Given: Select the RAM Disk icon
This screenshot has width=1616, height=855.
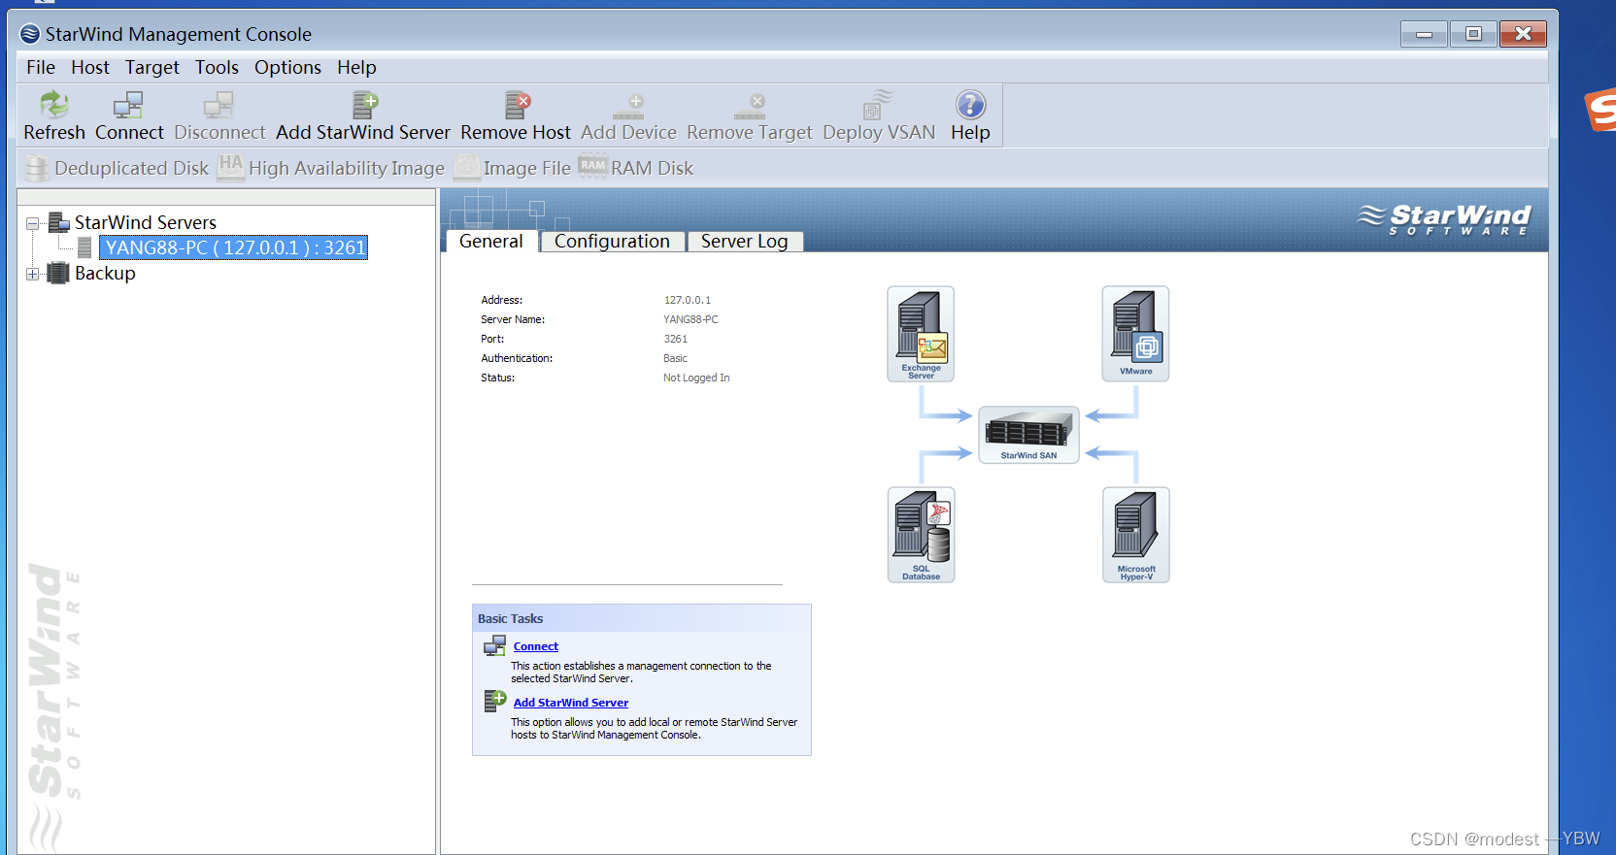Looking at the screenshot, I should point(592,166).
